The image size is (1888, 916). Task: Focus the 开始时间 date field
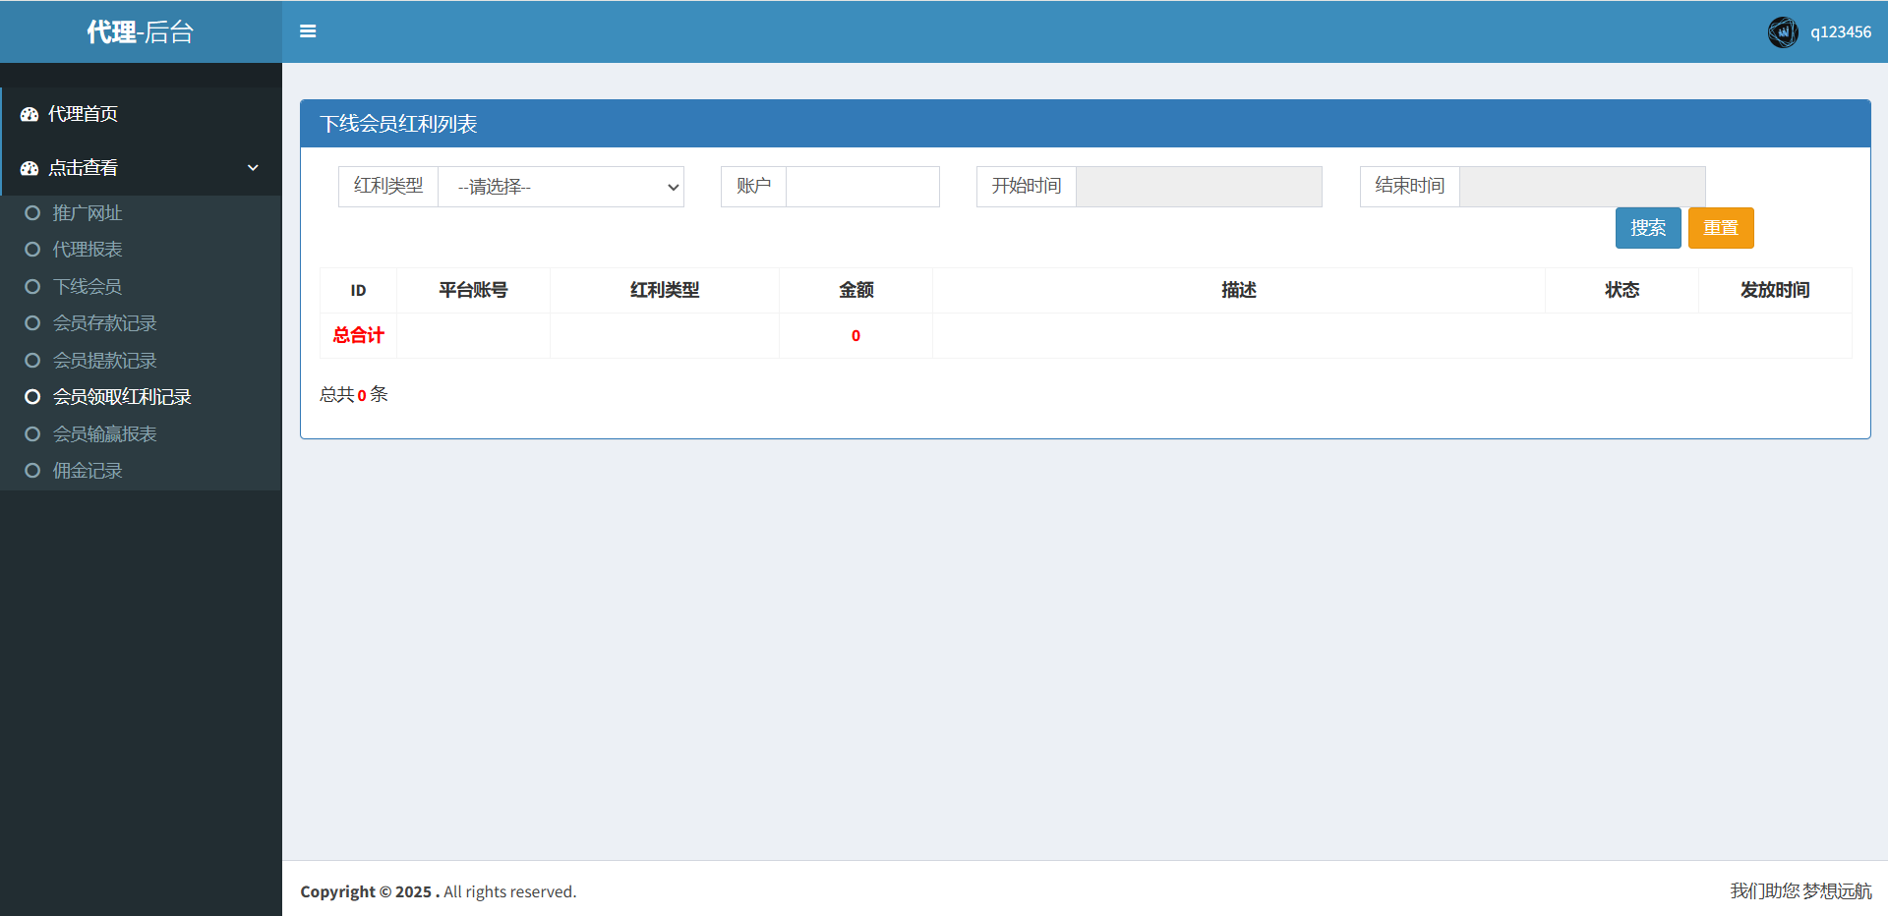(x=1198, y=187)
